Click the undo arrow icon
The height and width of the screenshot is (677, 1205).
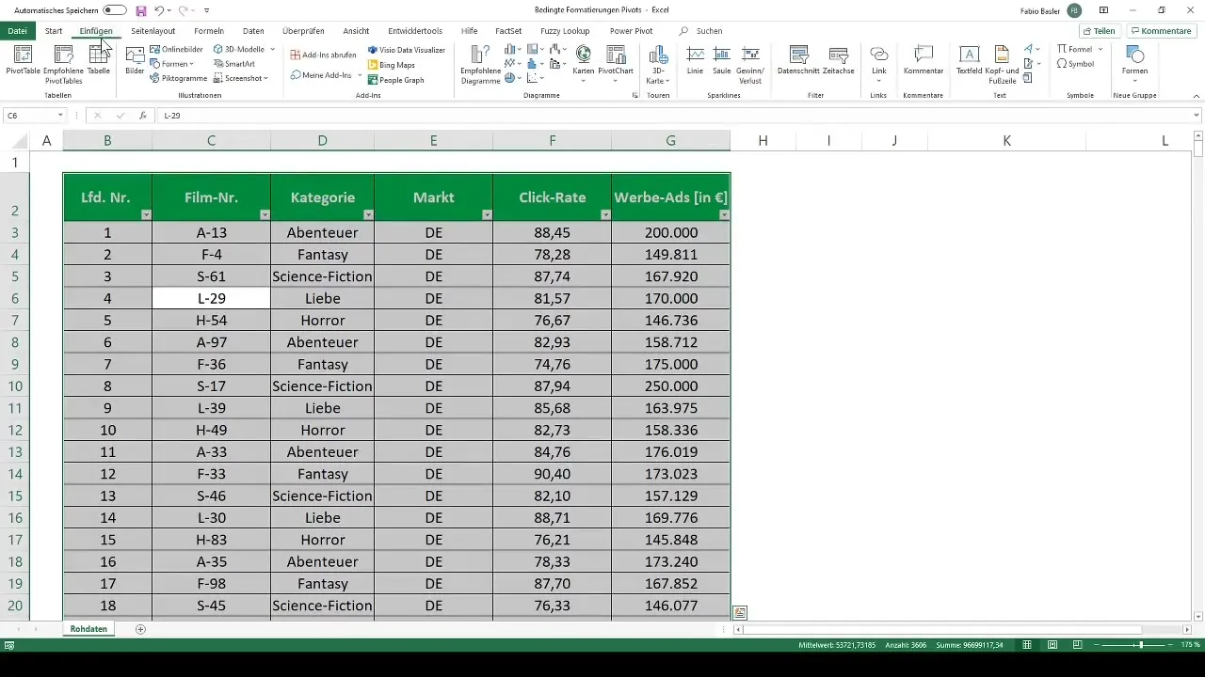[160, 9]
